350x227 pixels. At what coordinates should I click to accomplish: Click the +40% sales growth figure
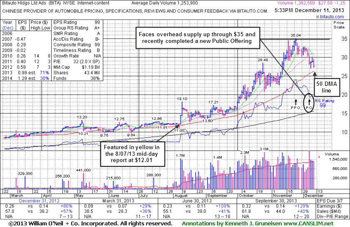point(303,211)
